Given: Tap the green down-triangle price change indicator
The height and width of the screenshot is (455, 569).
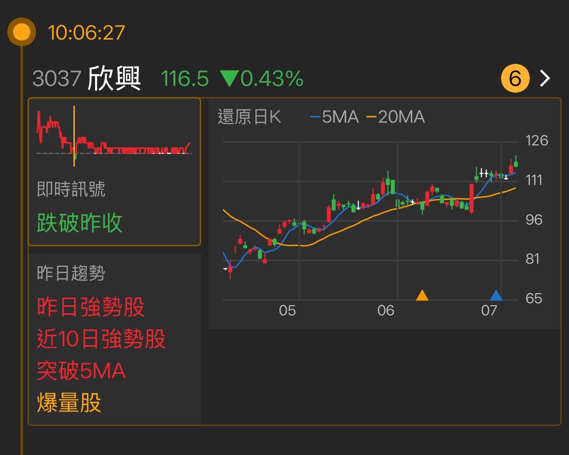Looking at the screenshot, I should (229, 78).
